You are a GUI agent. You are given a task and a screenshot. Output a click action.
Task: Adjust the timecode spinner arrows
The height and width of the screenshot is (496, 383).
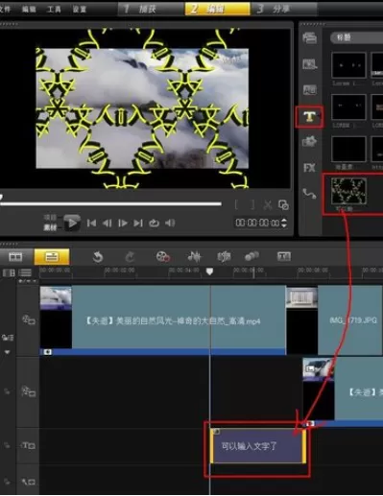click(x=284, y=223)
